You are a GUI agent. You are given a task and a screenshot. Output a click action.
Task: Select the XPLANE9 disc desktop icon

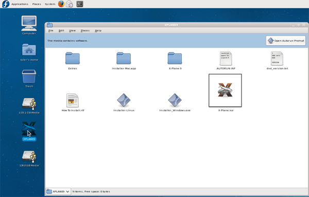pyautogui.click(x=29, y=129)
